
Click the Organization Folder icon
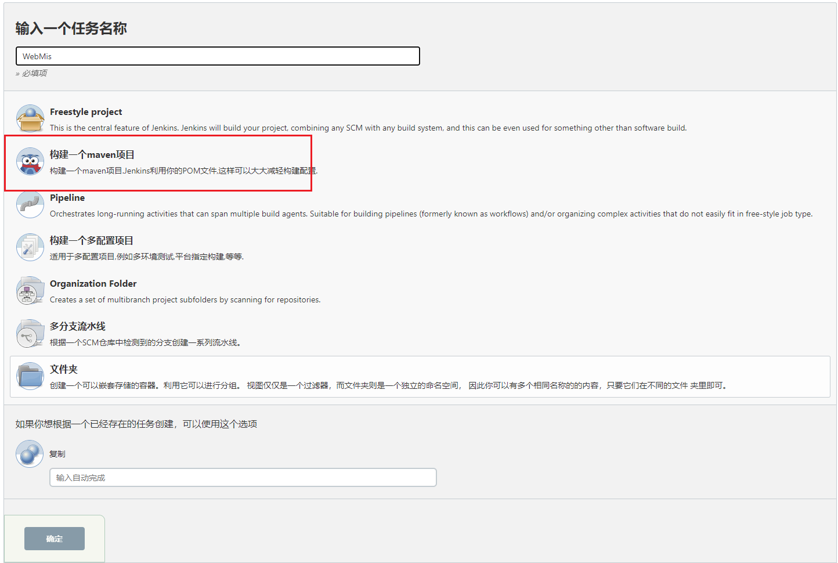tap(30, 290)
